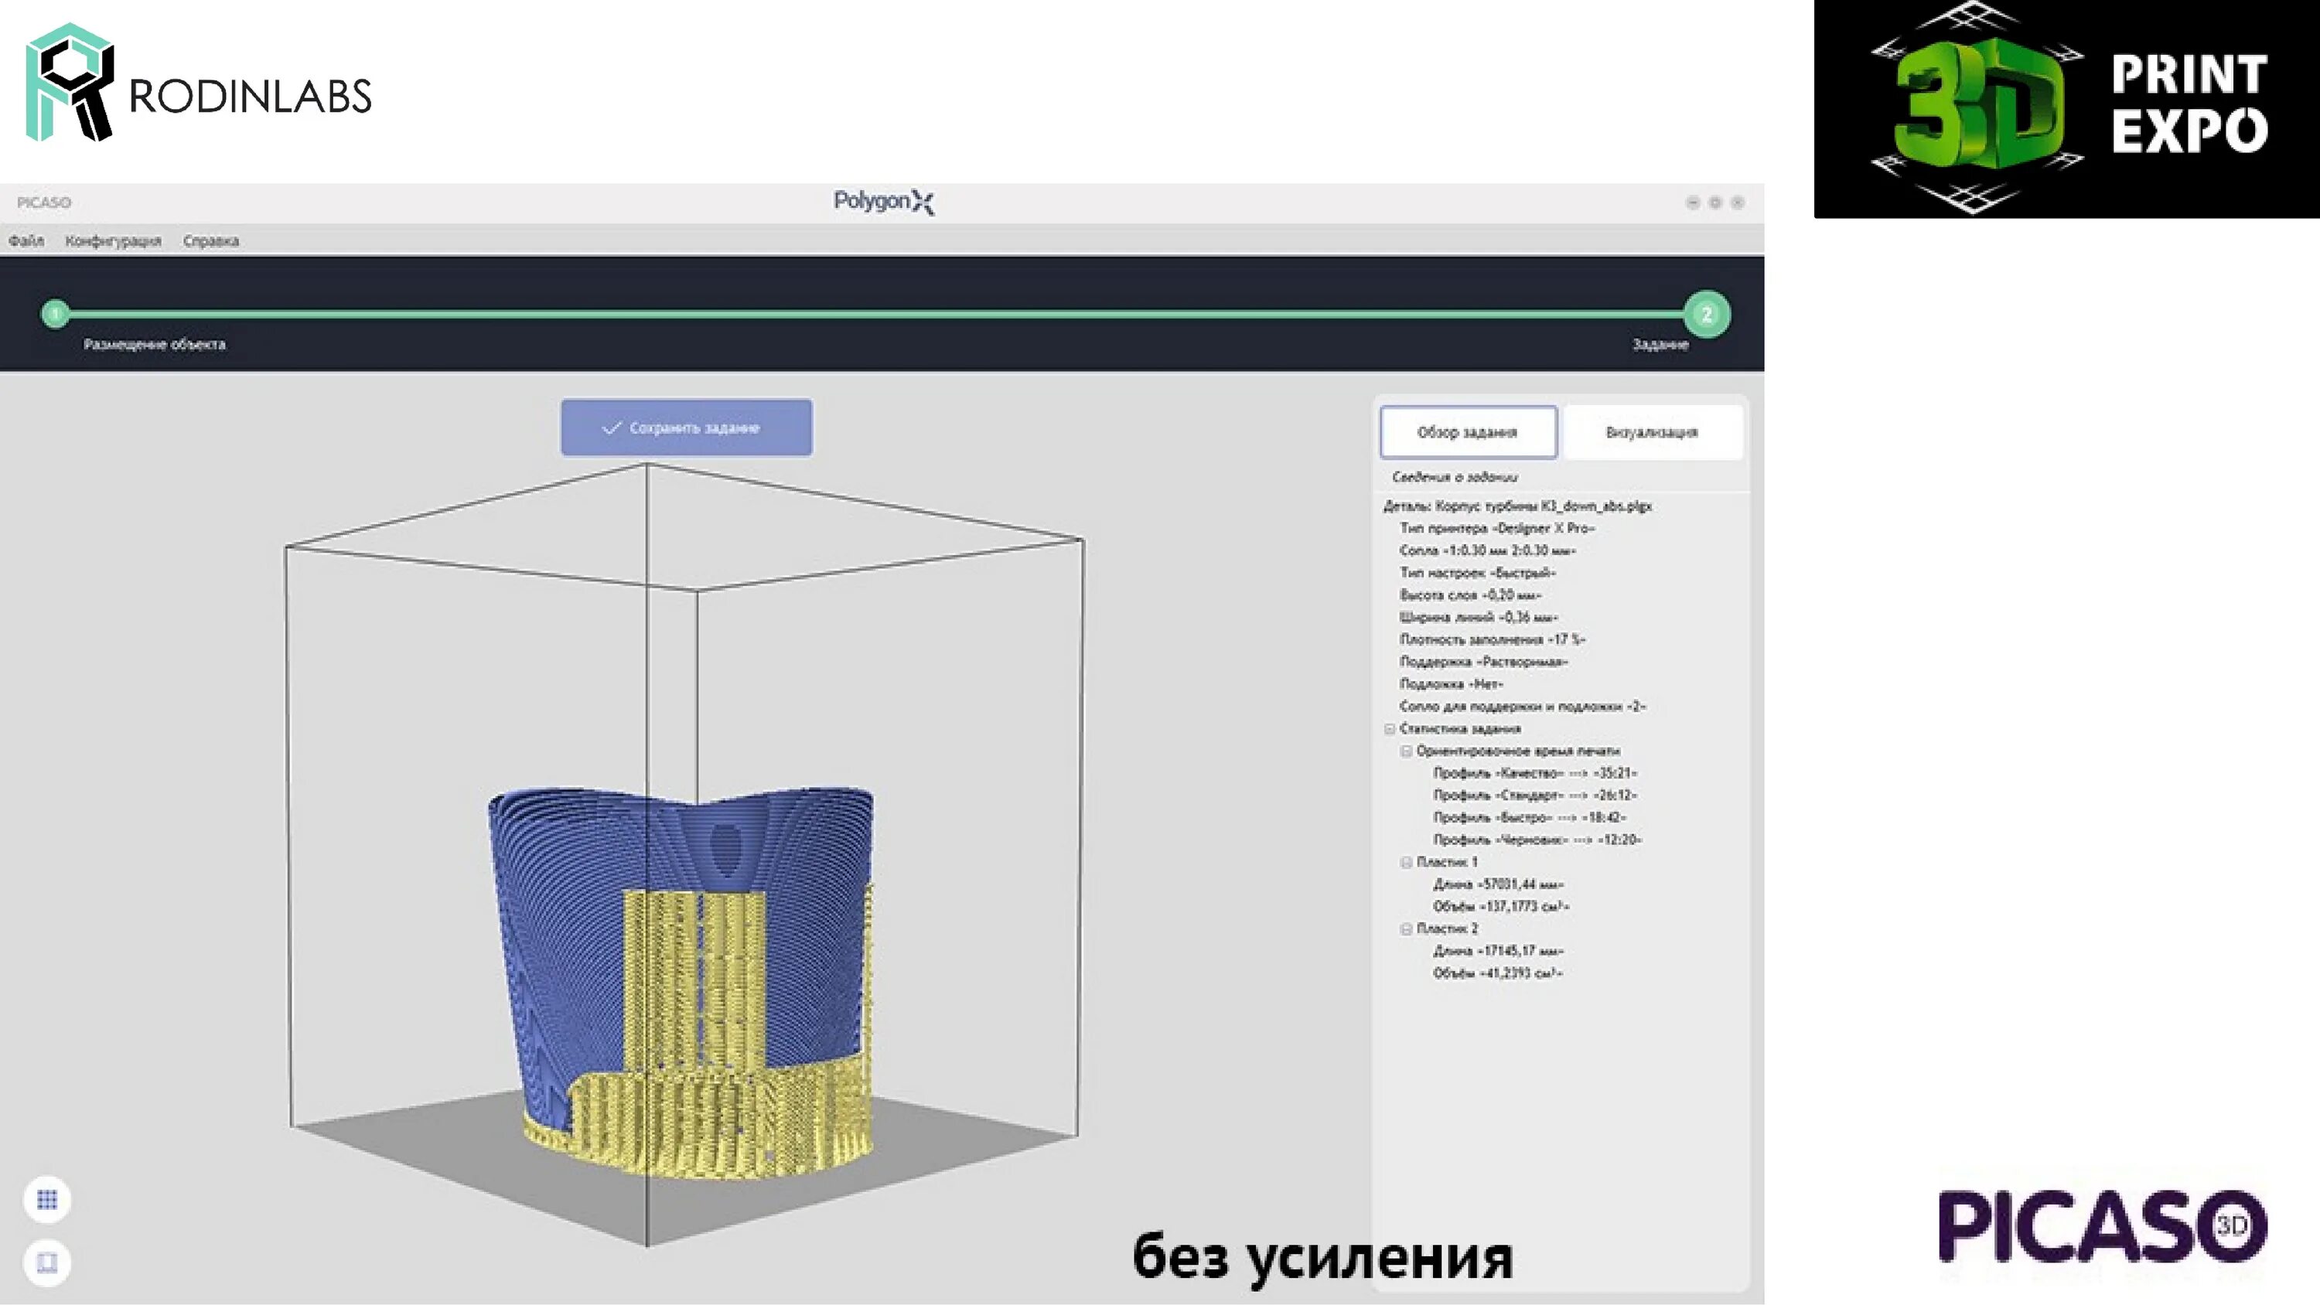Collapse the 'Статистика задания' tree node

click(1390, 728)
